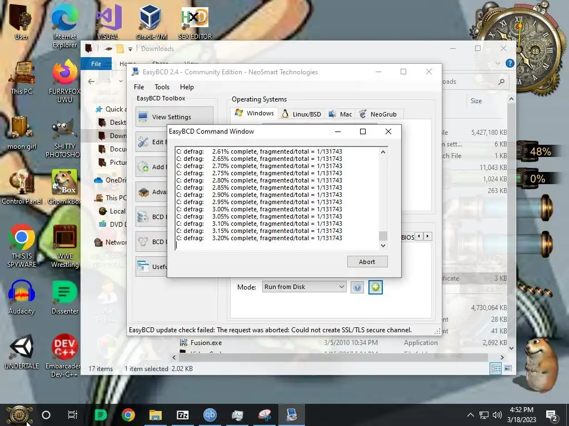Open the steampunk Start button

pos(19,415)
